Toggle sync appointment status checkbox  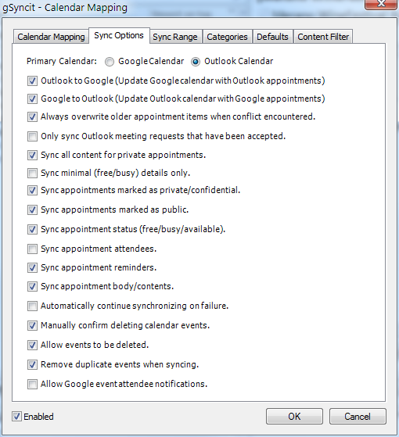(x=32, y=229)
